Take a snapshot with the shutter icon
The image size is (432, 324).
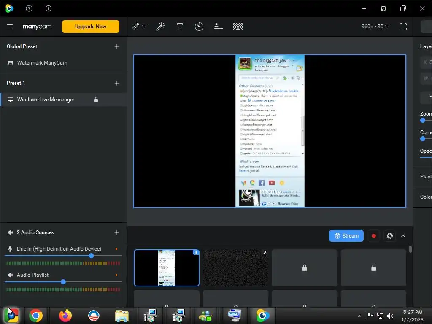point(389,236)
